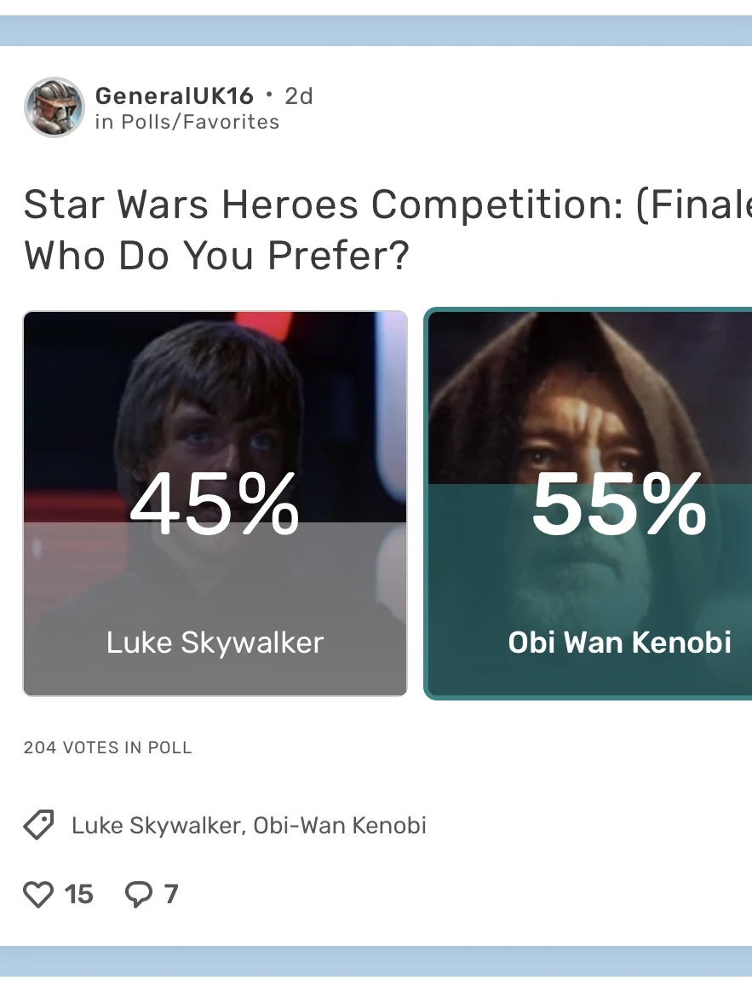Open the 7 comments counter
The height and width of the screenshot is (1003, 752).
pyautogui.click(x=170, y=895)
